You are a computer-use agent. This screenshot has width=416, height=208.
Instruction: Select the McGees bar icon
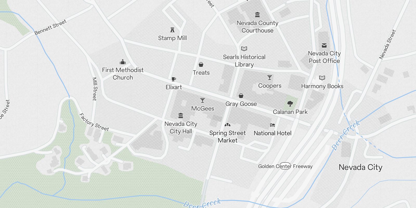click(203, 100)
